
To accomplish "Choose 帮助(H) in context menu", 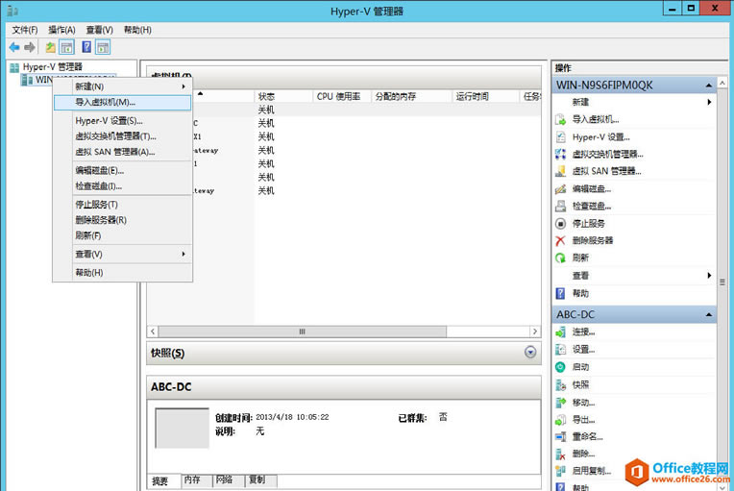I will coord(123,273).
